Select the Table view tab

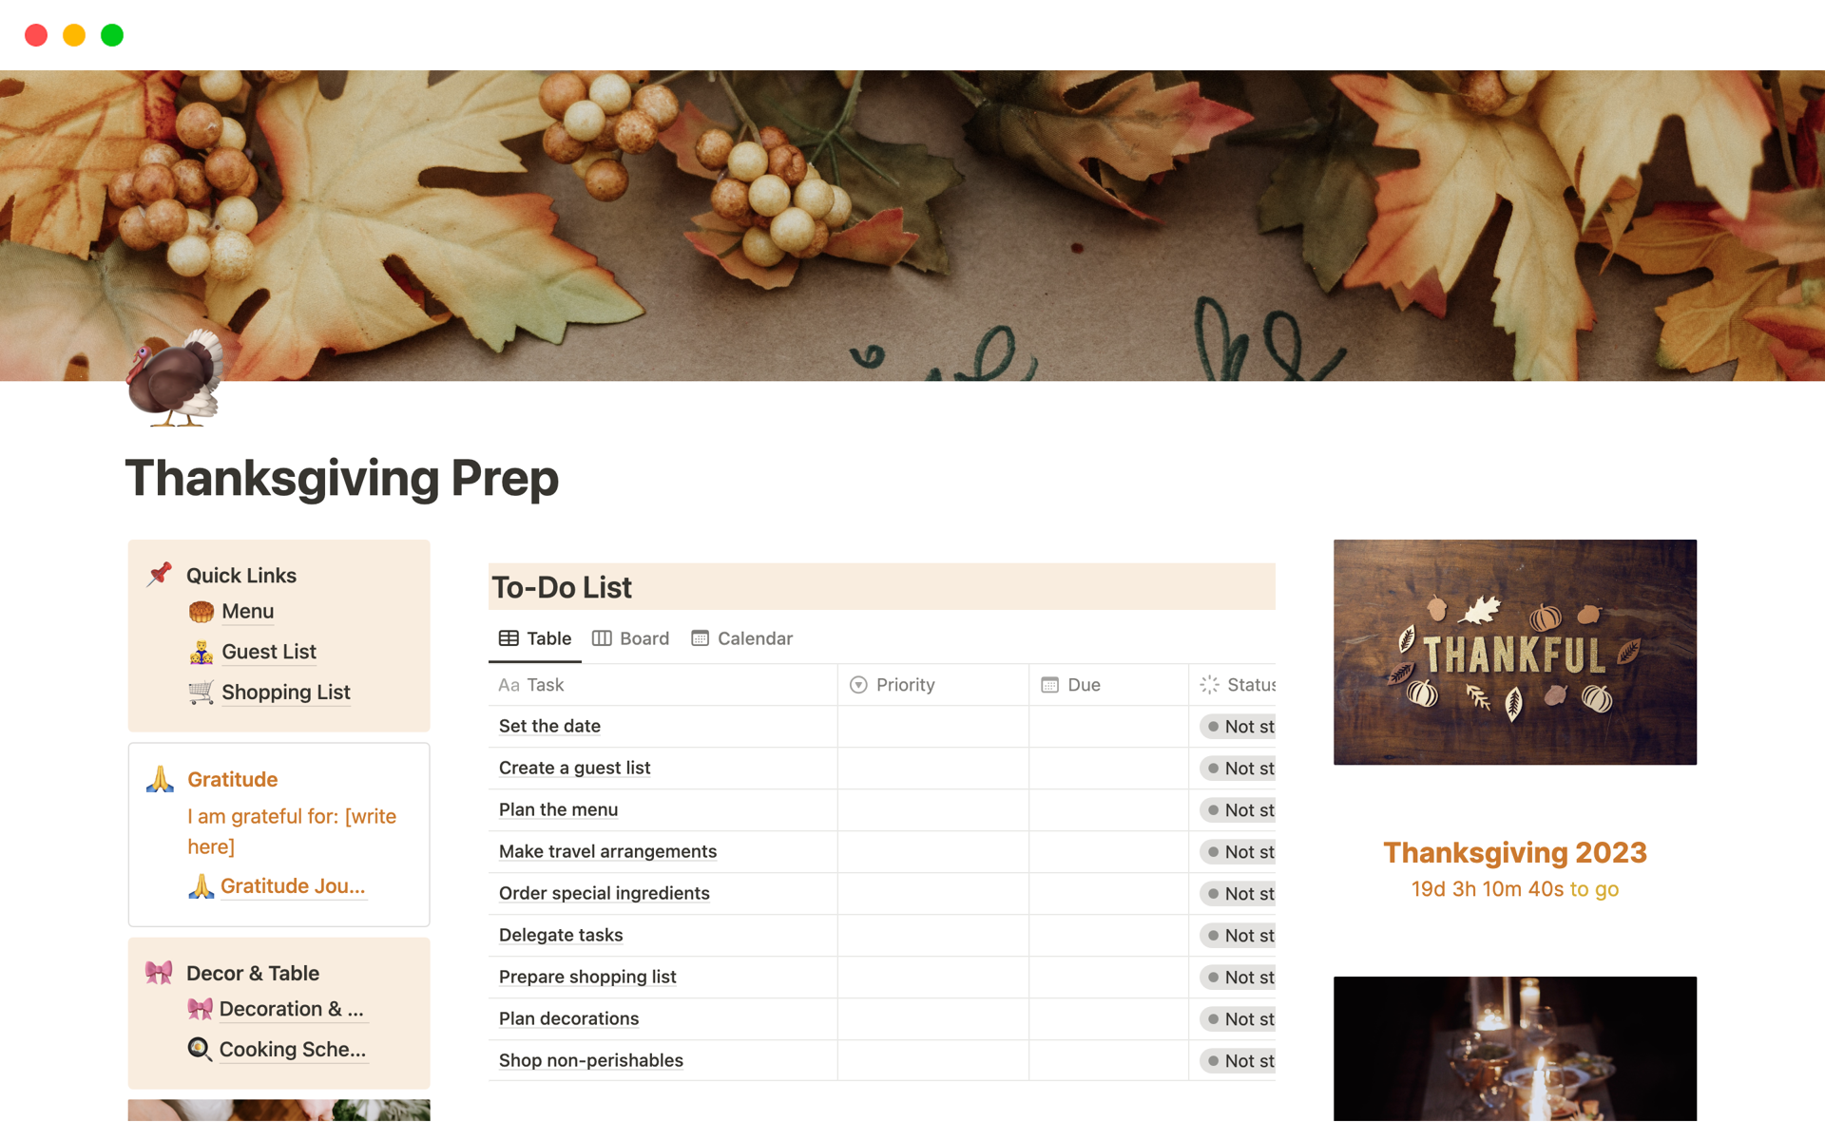point(535,638)
